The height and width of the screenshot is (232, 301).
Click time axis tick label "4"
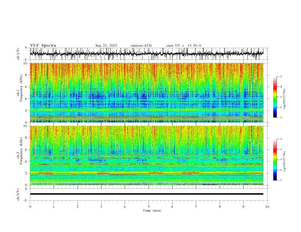tap(125, 207)
